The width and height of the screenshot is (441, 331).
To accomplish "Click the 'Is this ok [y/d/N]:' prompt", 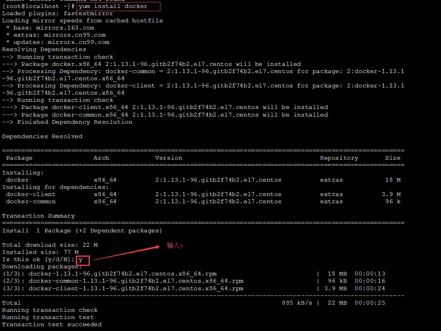I will tap(38, 259).
